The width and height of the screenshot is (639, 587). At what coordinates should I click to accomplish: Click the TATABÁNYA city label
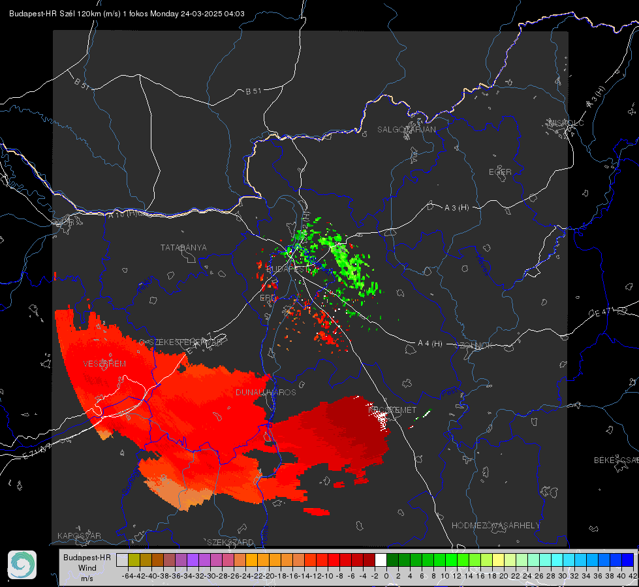click(183, 247)
